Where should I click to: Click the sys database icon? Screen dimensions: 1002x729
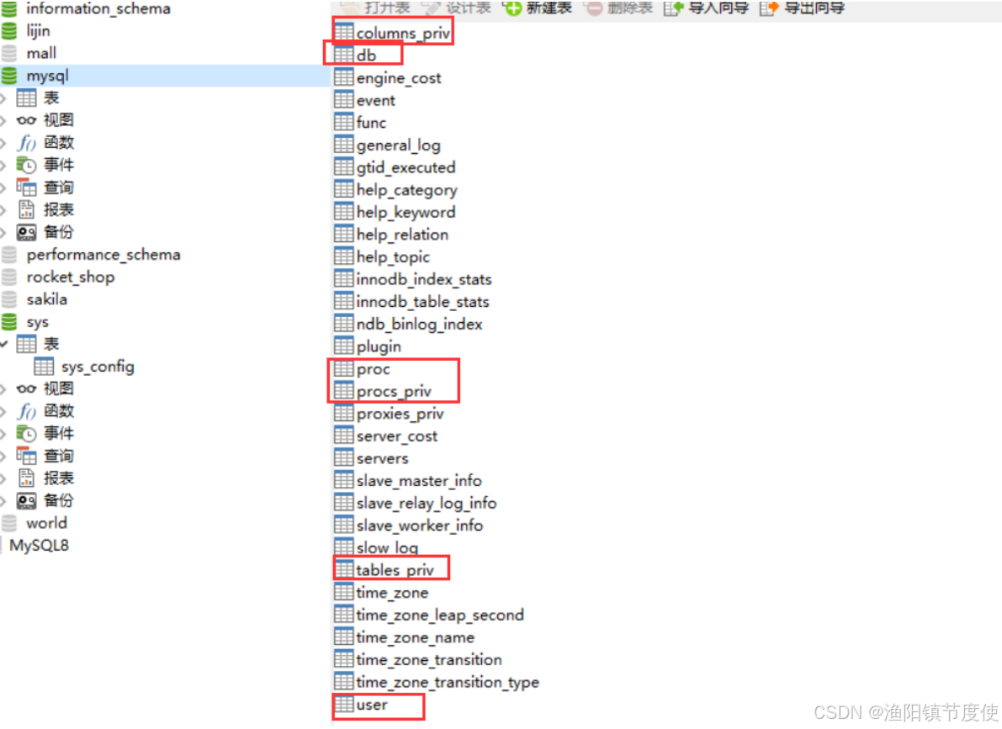point(9,322)
